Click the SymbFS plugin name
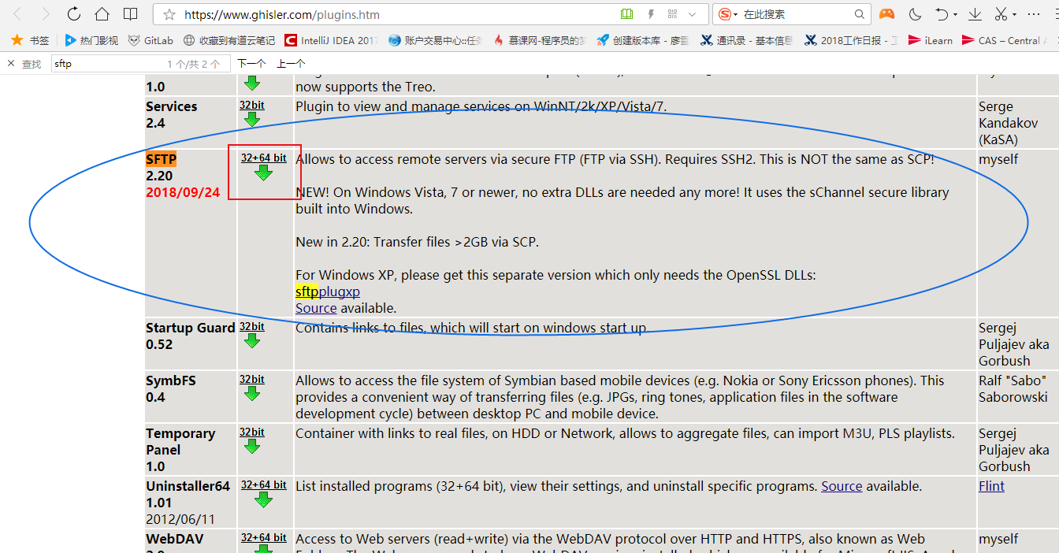1059x553 pixels. [x=171, y=380]
